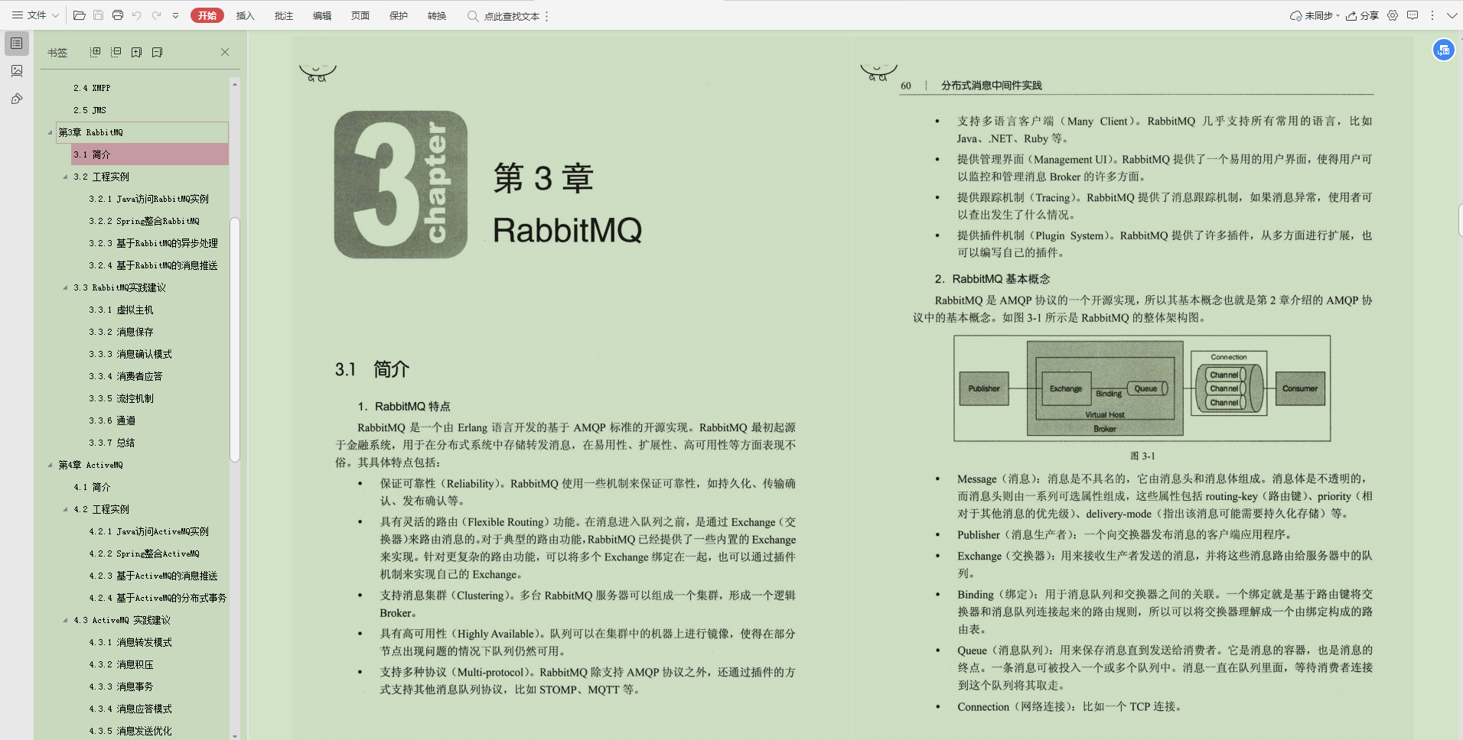Collapse the 4.3 ActiveMQ 实践建议 tree node
The width and height of the screenshot is (1463, 740).
[66, 620]
